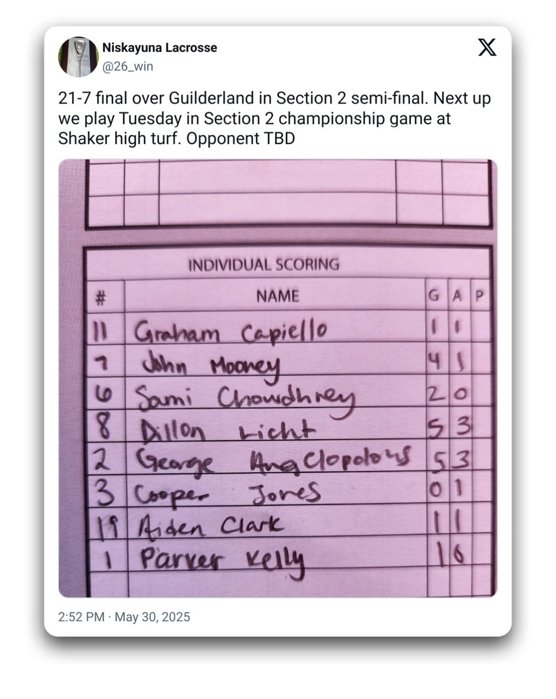Open the Niskayuna Lacrosse display name

pos(160,48)
